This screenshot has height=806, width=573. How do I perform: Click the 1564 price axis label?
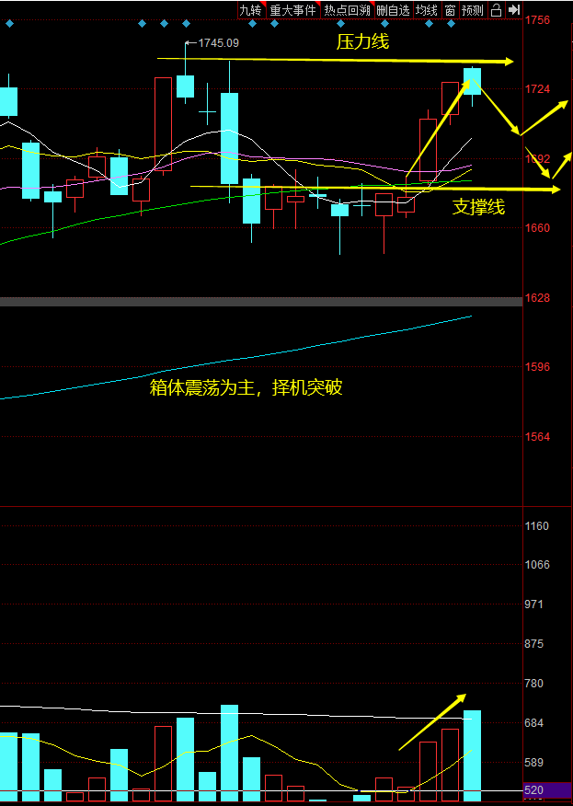537,437
